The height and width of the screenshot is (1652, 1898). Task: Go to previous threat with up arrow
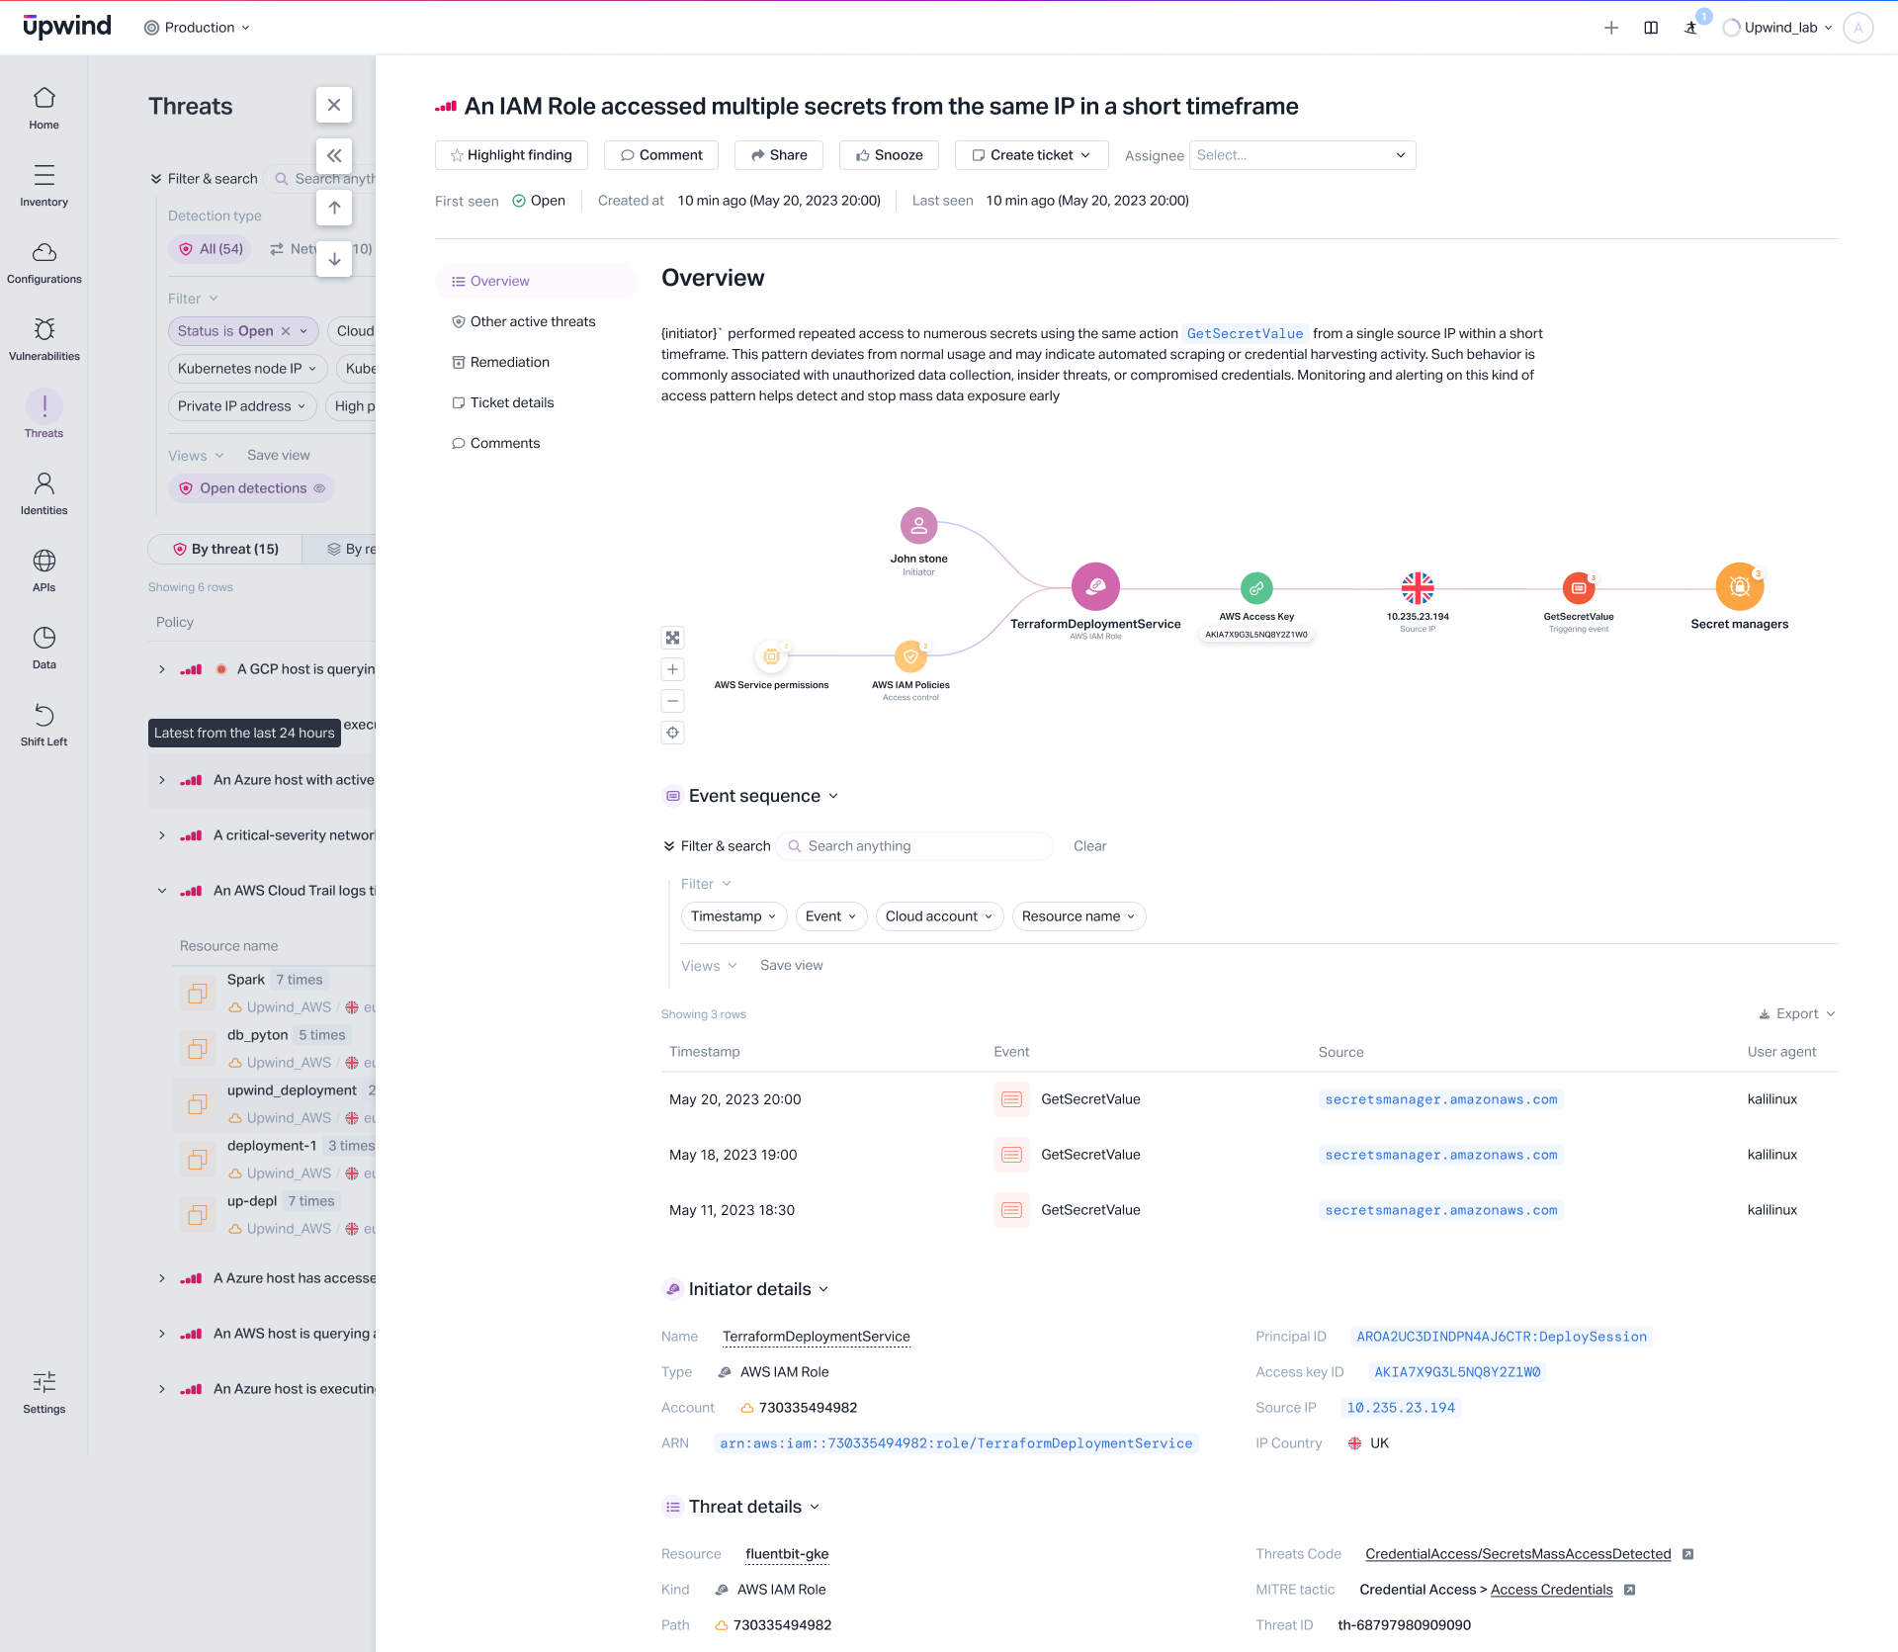[334, 208]
